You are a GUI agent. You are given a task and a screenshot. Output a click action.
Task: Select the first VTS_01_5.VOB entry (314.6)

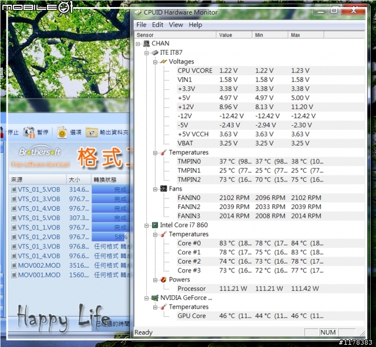(69, 190)
